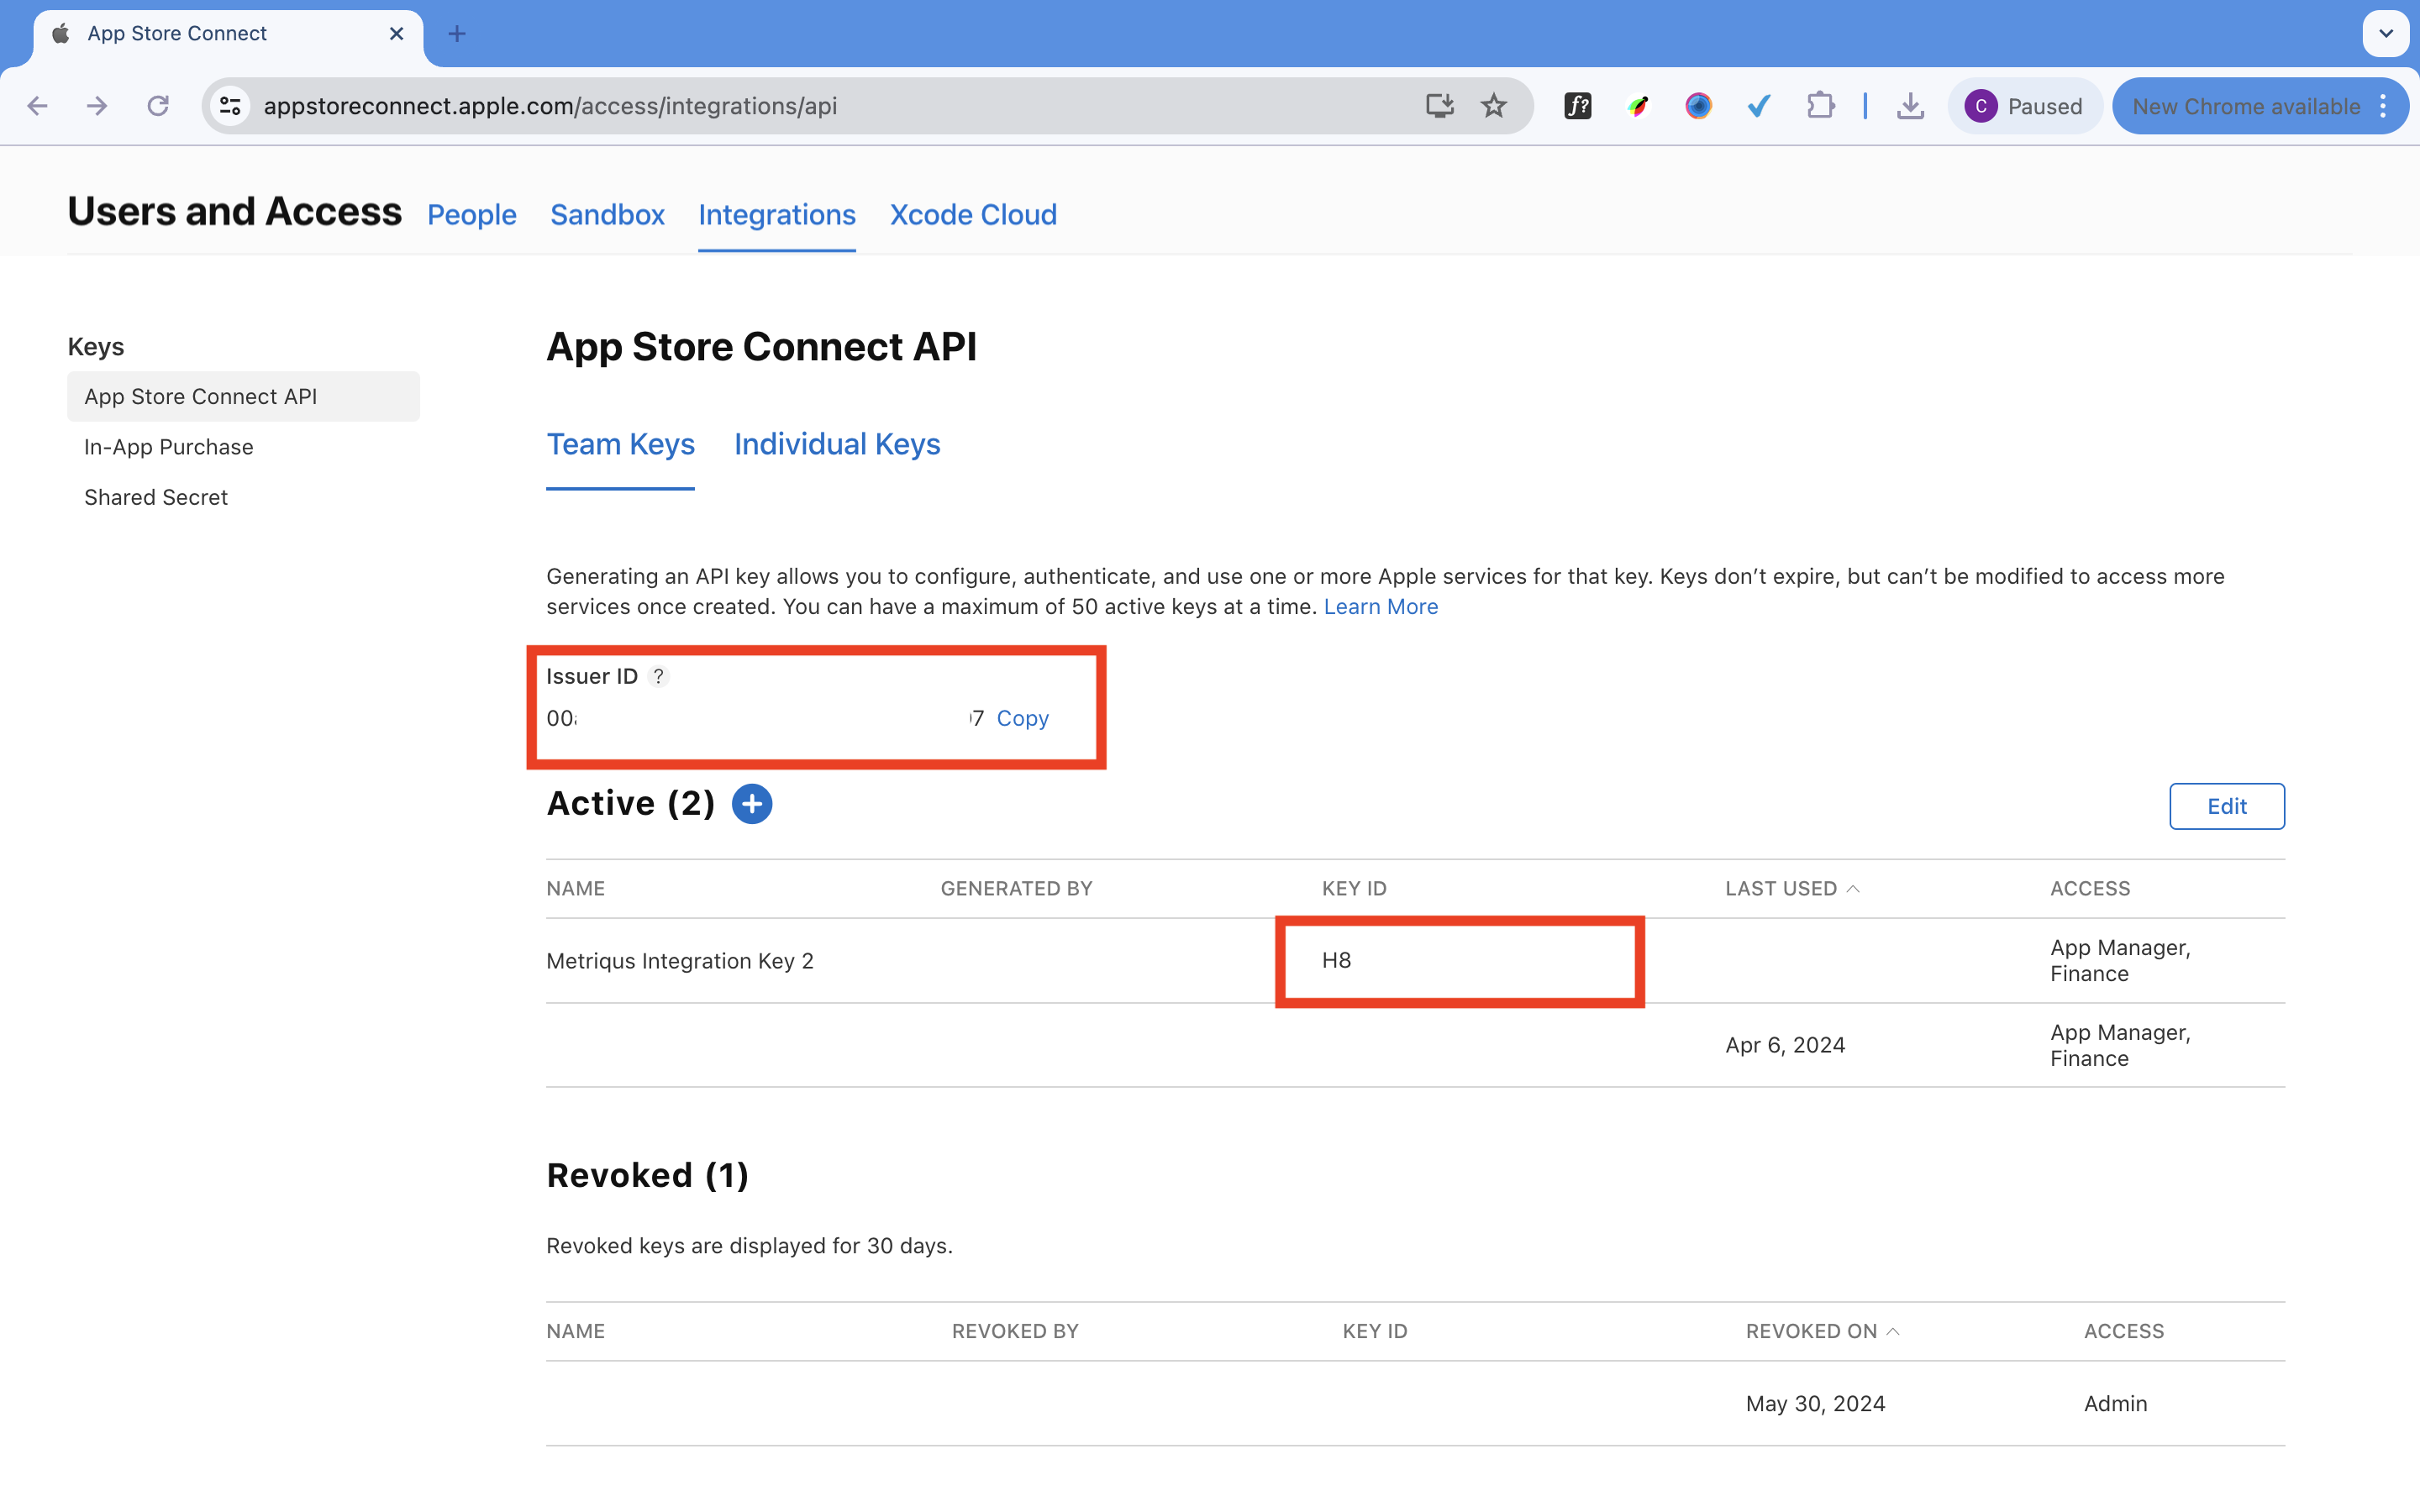The height and width of the screenshot is (1512, 2420).
Task: Open the Chrome three-dot menu
Action: (2384, 106)
